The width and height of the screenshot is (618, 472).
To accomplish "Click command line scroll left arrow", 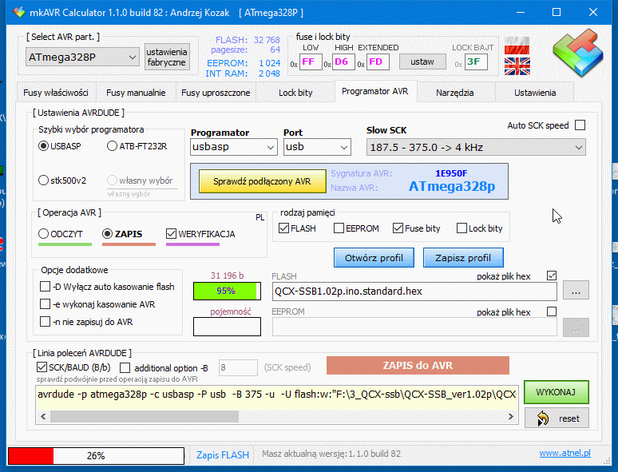I will click(43, 416).
